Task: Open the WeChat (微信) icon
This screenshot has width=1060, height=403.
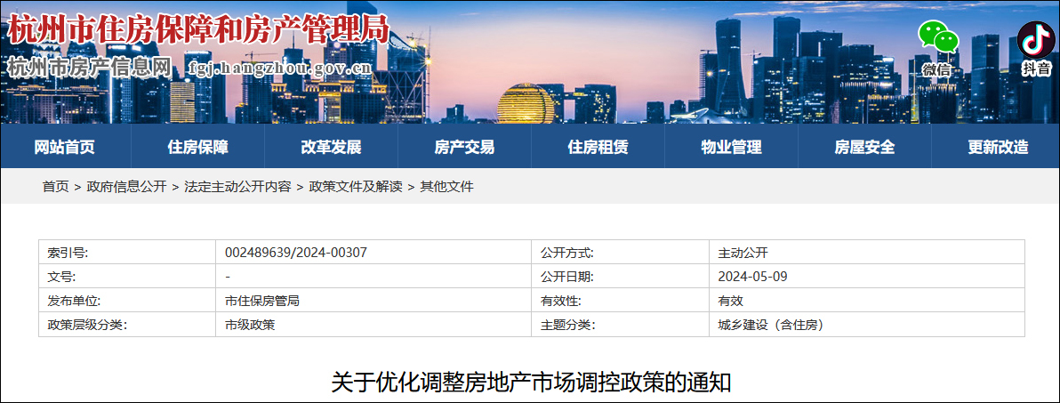Action: tap(937, 37)
